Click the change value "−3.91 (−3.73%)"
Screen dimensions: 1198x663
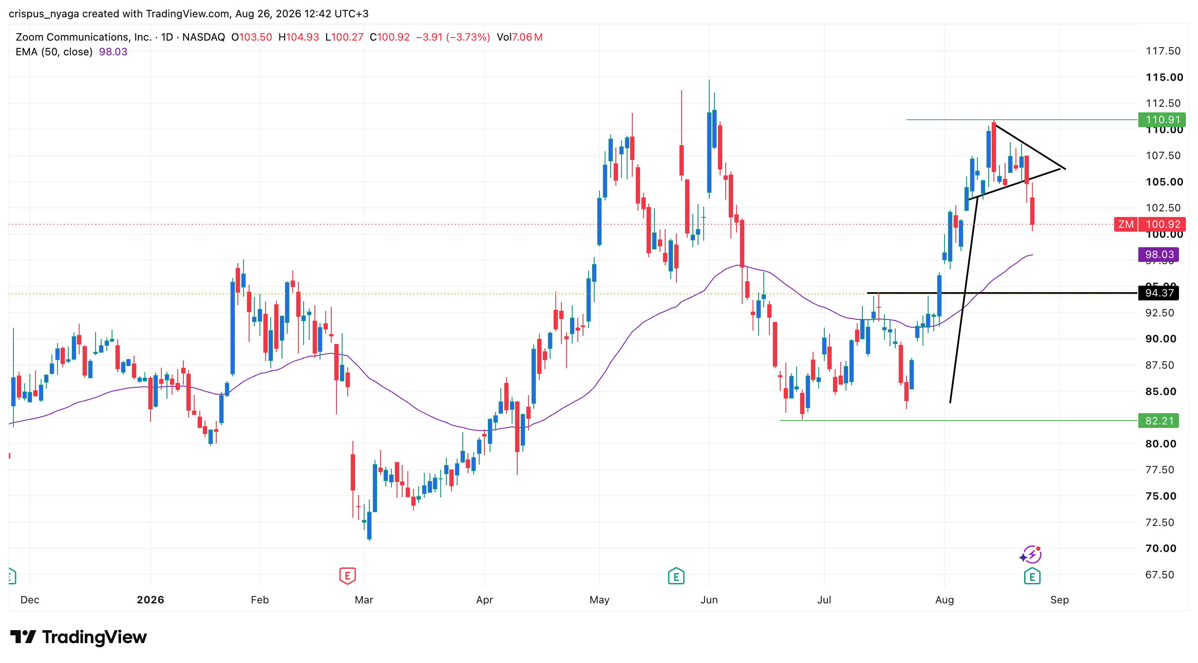[453, 37]
